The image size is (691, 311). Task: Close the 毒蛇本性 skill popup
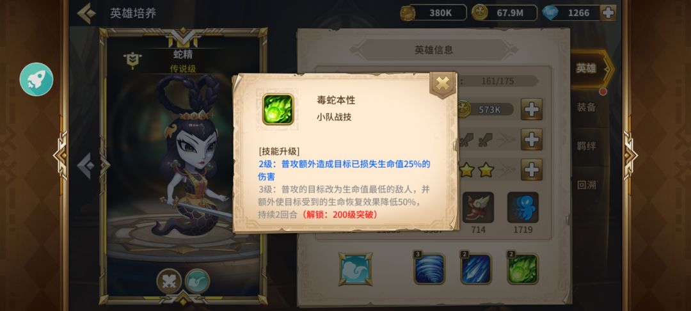coord(443,84)
